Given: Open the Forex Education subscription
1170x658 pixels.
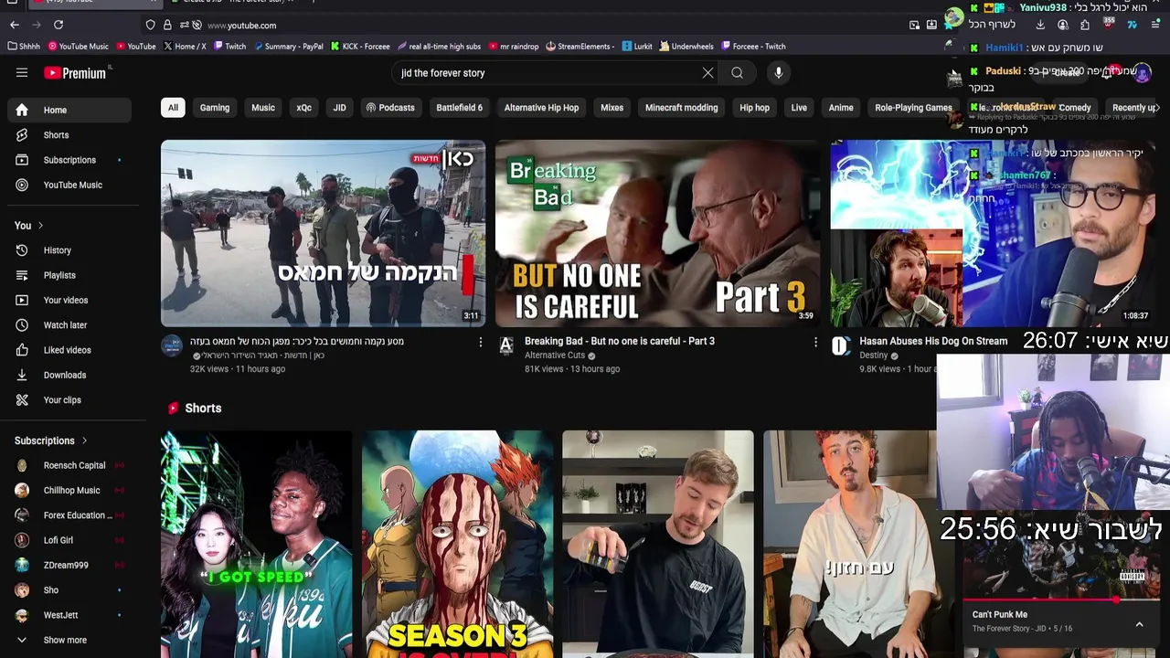Looking at the screenshot, I should tap(69, 515).
